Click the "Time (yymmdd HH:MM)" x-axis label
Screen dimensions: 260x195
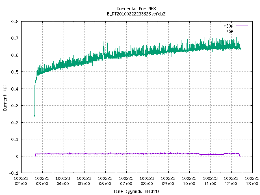pyautogui.click(x=136, y=191)
